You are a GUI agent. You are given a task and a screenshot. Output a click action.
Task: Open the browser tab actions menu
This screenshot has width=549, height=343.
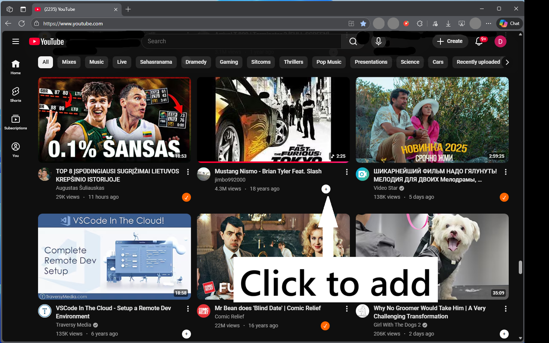(23, 9)
